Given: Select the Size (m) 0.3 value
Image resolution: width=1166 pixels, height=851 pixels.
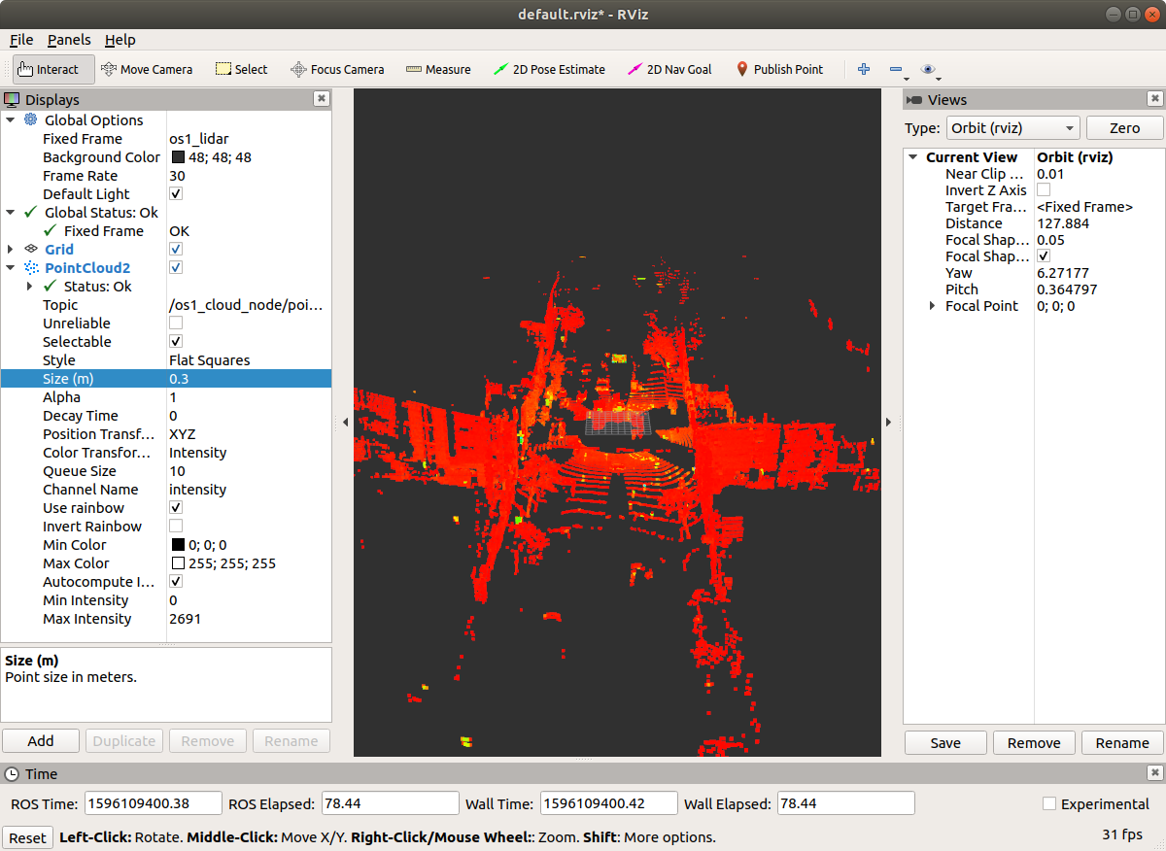Looking at the screenshot, I should tap(249, 378).
